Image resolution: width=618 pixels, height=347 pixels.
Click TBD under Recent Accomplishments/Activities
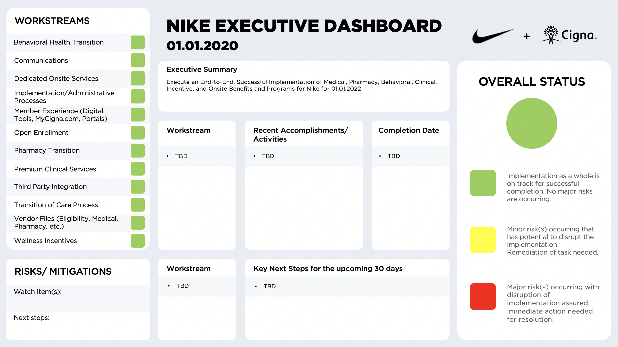tap(268, 156)
